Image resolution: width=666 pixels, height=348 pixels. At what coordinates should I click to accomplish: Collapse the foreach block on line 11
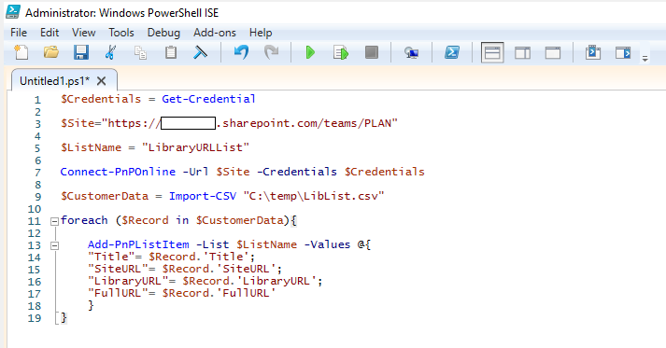coord(54,221)
